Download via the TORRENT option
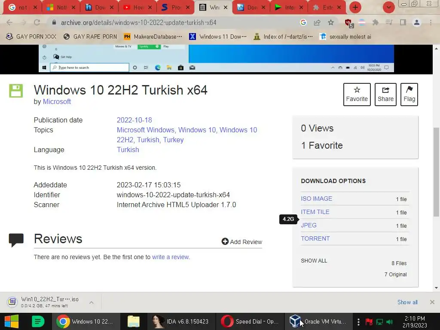440x330 pixels. coord(315,238)
